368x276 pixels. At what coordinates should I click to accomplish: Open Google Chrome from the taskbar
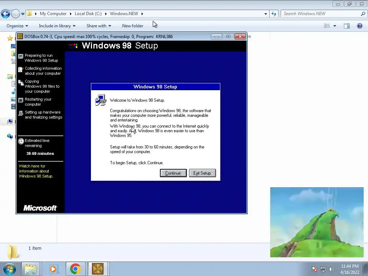point(75,269)
